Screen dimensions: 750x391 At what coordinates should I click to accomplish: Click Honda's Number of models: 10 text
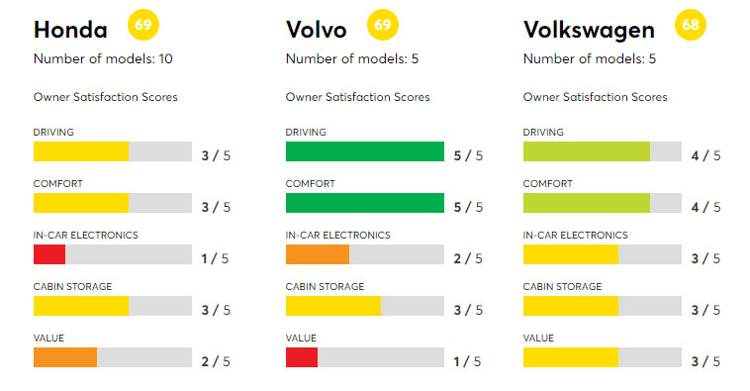pos(103,58)
